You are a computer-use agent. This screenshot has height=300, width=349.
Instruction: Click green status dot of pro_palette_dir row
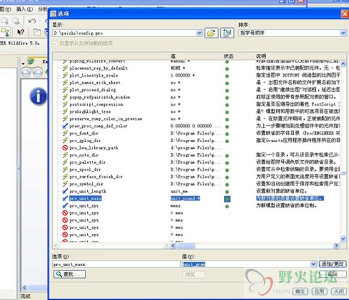[227, 163]
